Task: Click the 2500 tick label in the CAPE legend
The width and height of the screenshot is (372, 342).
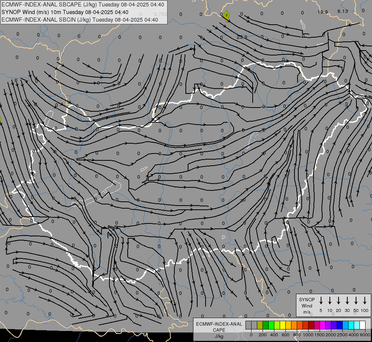Action: click(x=342, y=335)
